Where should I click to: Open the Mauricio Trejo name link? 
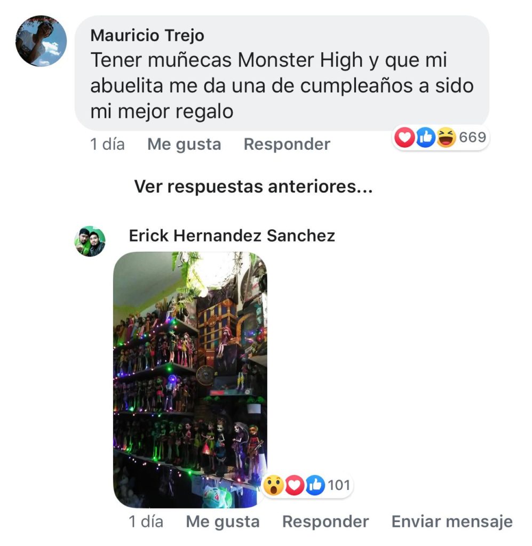pos(147,36)
